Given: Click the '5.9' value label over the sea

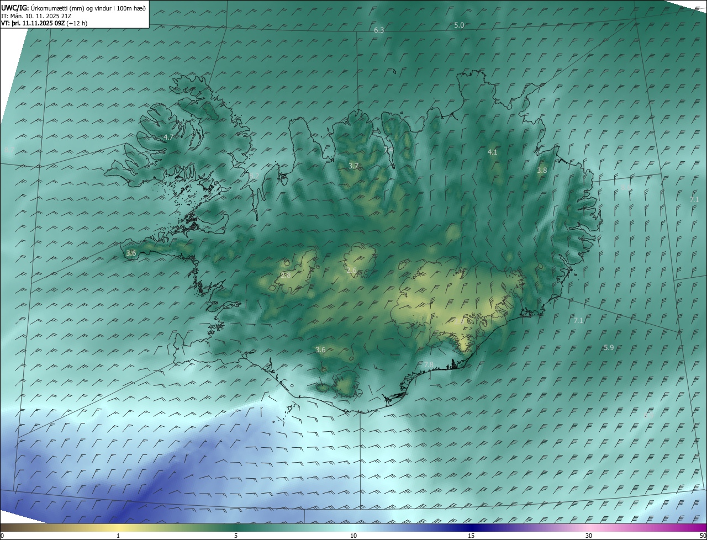Looking at the screenshot, I should click(x=609, y=347).
